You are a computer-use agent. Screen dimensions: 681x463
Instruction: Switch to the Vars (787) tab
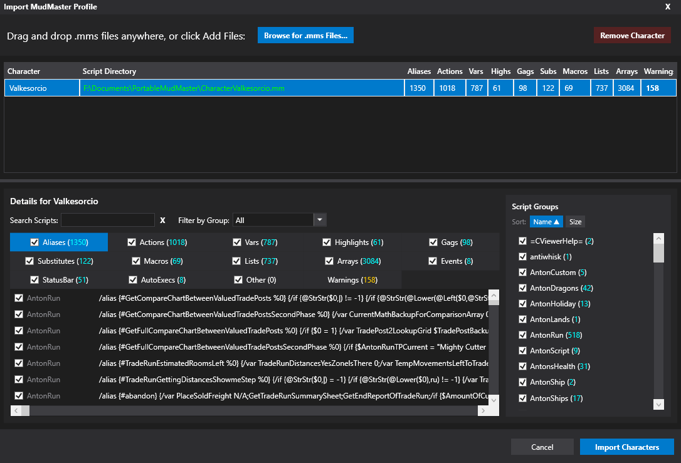tap(255, 242)
